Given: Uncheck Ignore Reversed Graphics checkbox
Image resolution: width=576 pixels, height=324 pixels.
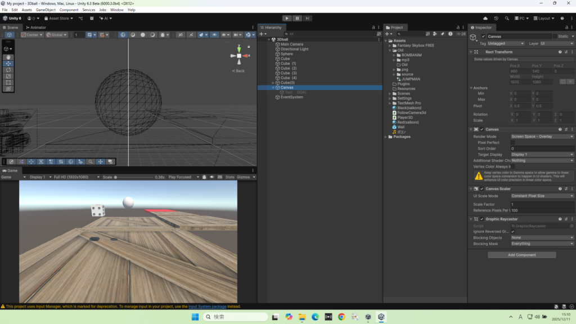Looking at the screenshot, I should tap(512, 232).
